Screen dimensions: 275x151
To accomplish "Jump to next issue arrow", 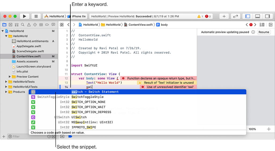I will [255, 25].
